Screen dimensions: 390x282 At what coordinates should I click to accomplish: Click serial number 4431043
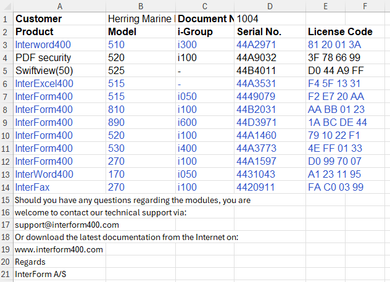click(270, 174)
